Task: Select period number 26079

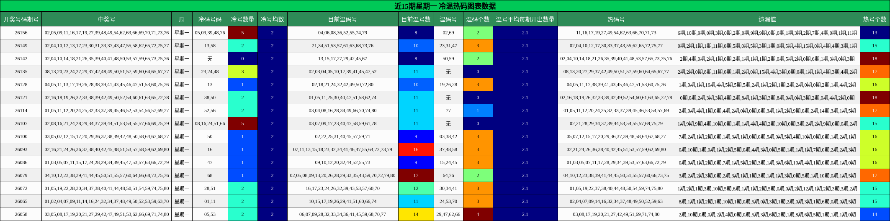Action: click(21, 175)
